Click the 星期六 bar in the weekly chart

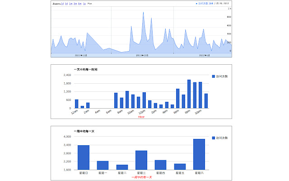(199, 154)
